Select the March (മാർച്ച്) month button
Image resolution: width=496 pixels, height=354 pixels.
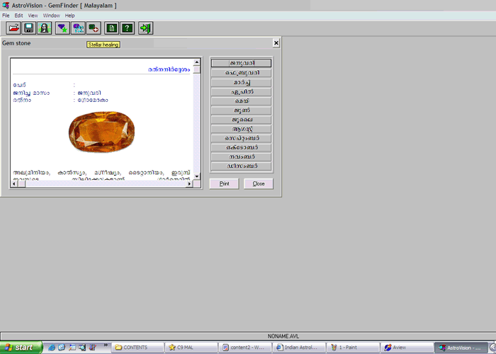tap(241, 83)
